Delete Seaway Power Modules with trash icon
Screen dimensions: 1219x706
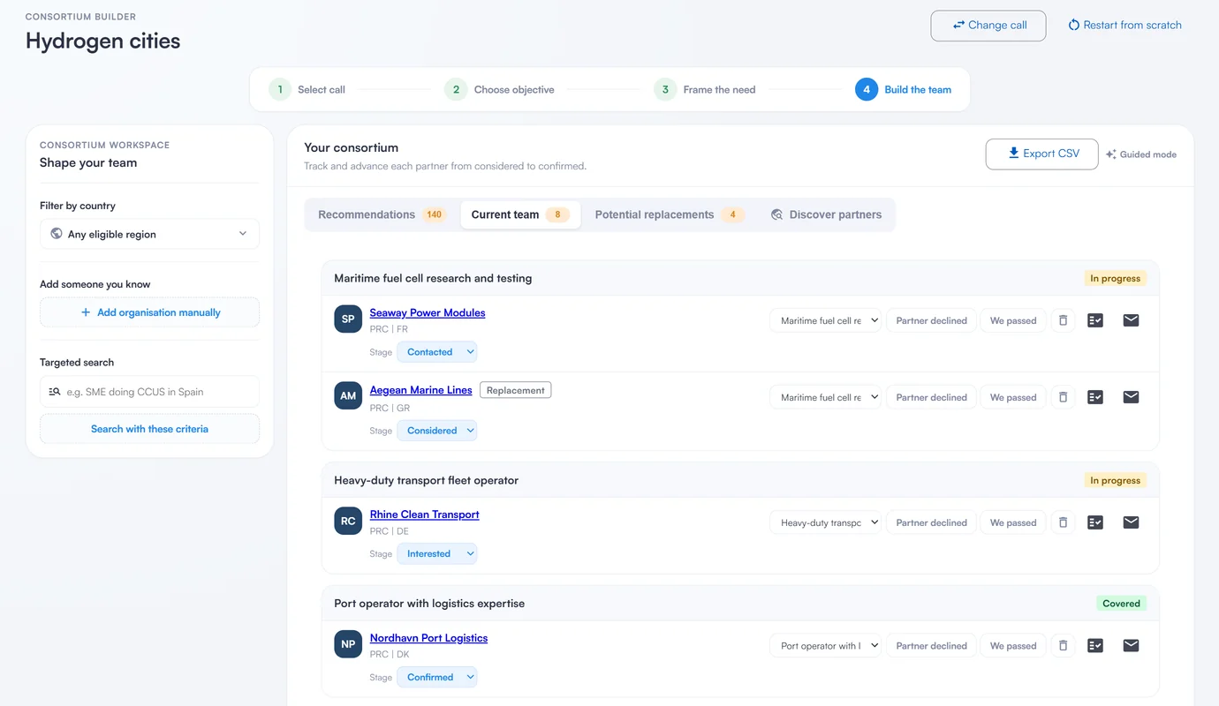coord(1063,320)
